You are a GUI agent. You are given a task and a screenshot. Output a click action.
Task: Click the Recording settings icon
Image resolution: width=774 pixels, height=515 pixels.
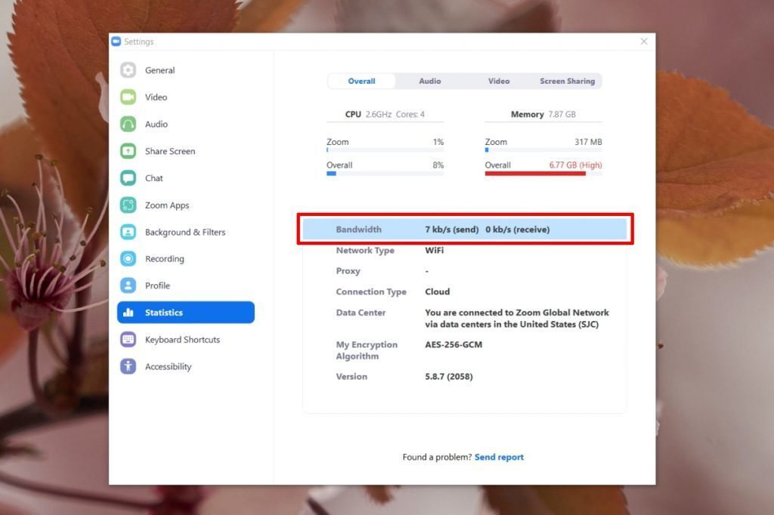(164, 258)
